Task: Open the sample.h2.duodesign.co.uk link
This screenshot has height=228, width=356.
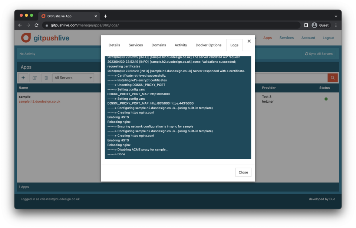Action: coord(39,102)
